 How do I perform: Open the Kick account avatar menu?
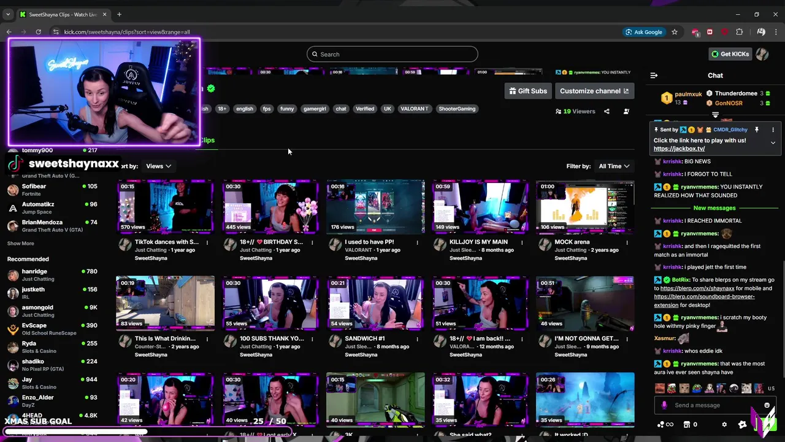click(762, 54)
